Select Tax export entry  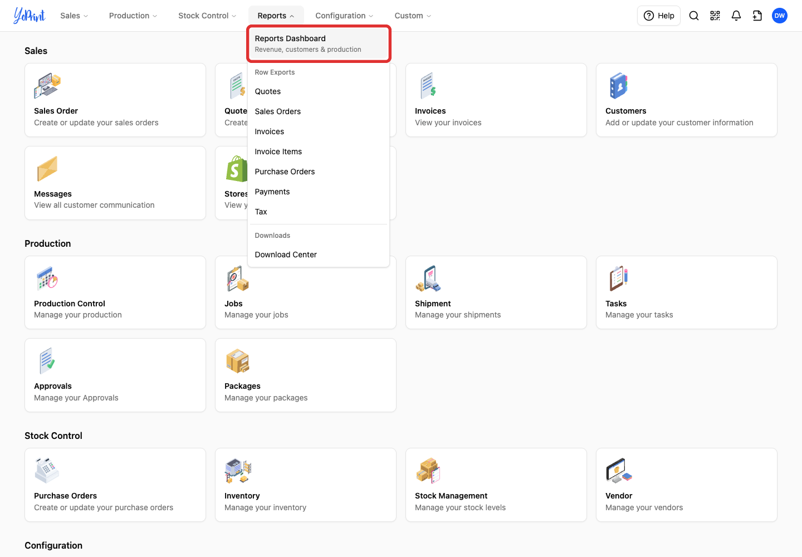(319, 212)
